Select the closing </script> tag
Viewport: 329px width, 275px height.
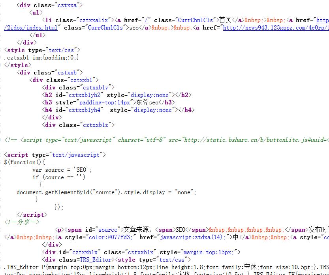[32, 215]
